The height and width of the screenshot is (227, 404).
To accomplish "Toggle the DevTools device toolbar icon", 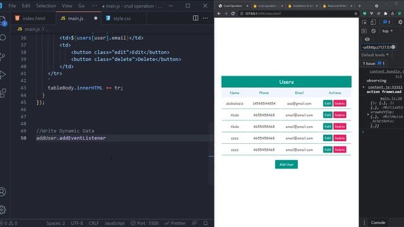I will [x=373, y=23].
